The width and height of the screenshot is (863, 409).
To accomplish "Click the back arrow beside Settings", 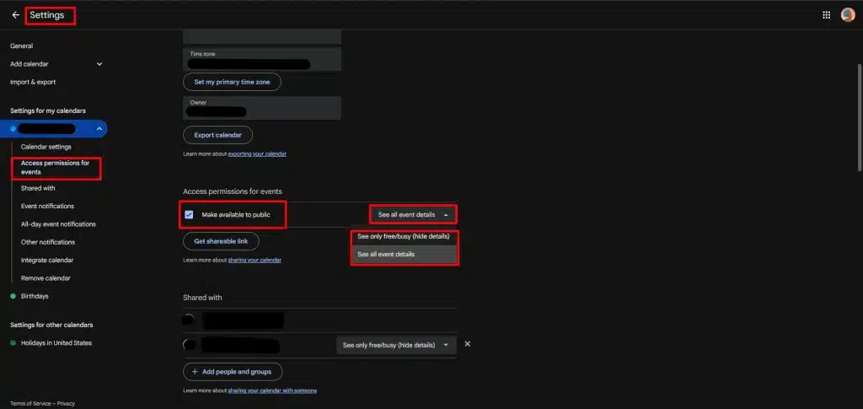I will click(x=15, y=15).
